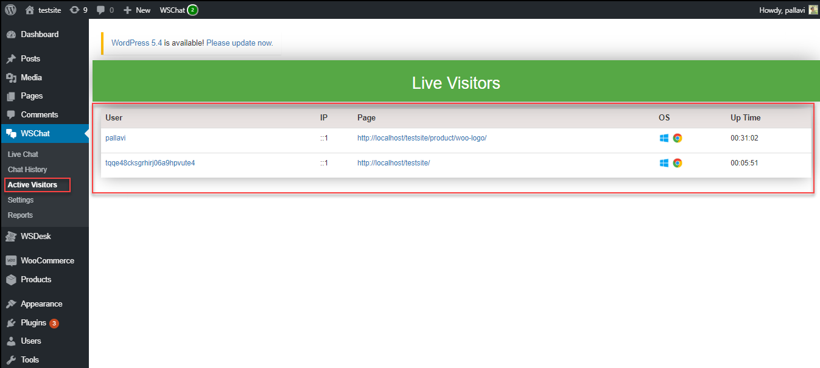
Task: Click Howdy, pallavi account text
Action: pyautogui.click(x=782, y=10)
